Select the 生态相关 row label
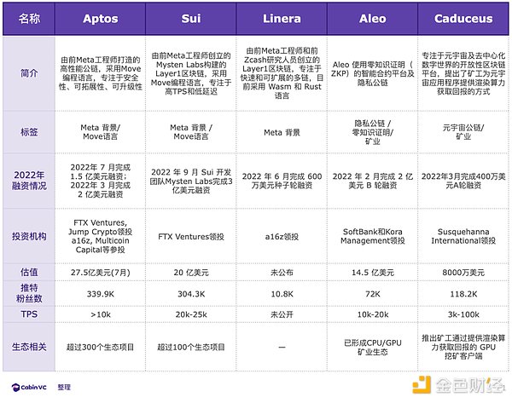The height and width of the screenshot is (403, 512). (x=29, y=347)
